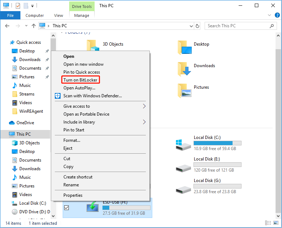
Task: Select the 3D Objects folder icon
Action: [x=93, y=45]
